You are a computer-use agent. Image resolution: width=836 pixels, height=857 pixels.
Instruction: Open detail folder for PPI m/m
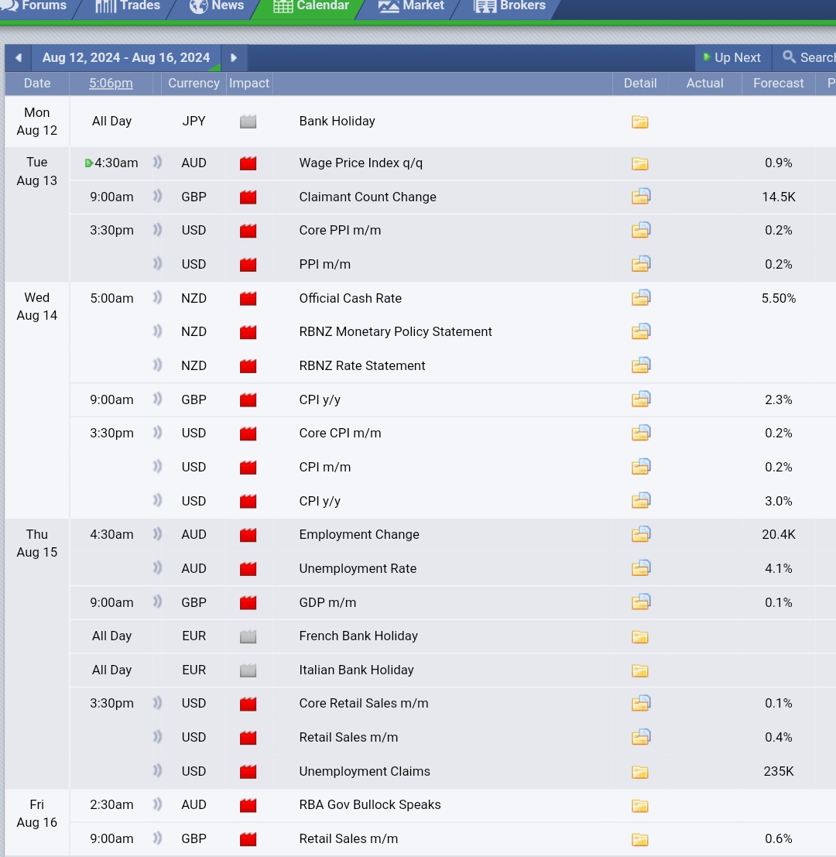point(641,264)
